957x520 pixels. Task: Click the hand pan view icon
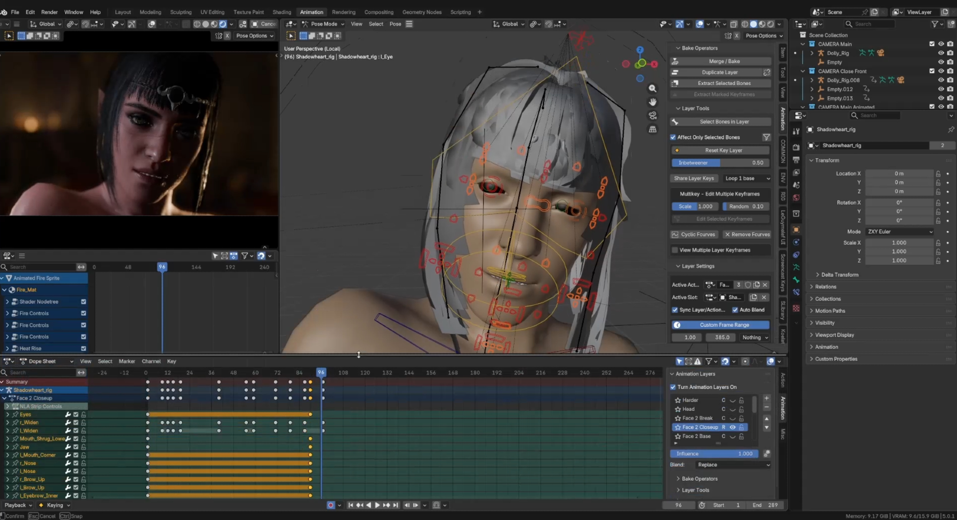pos(652,102)
